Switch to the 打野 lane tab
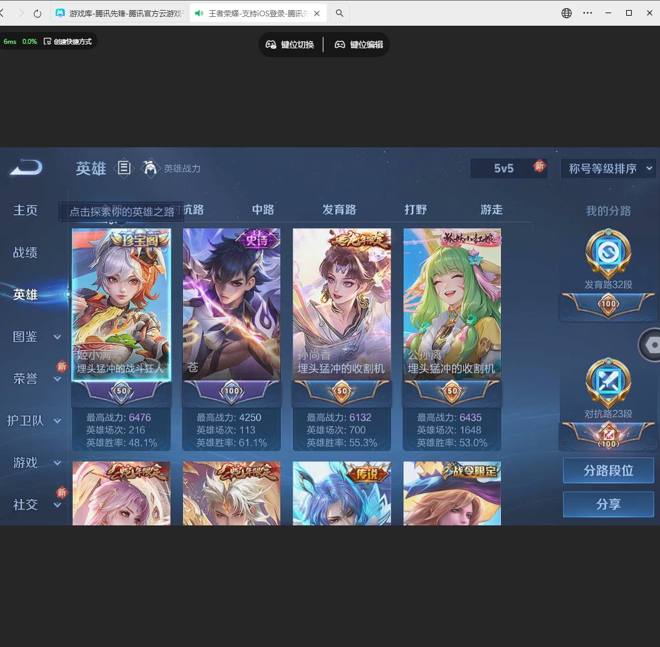Viewport: 660px width, 647px height. click(415, 210)
